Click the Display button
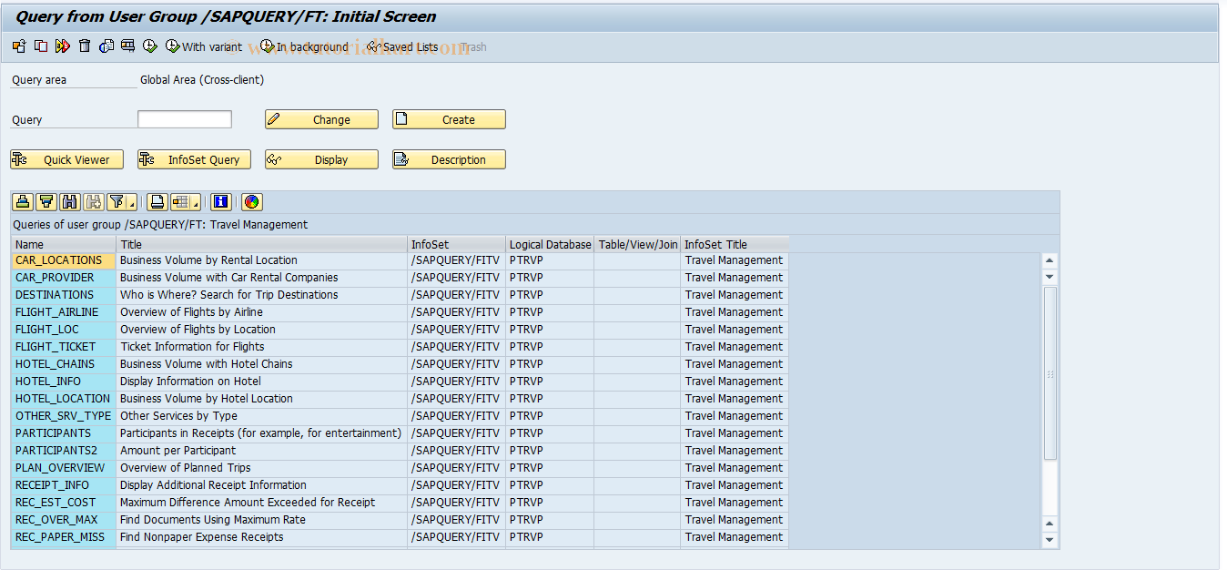Viewport: 1227px width, 570px height. pyautogui.click(x=321, y=159)
